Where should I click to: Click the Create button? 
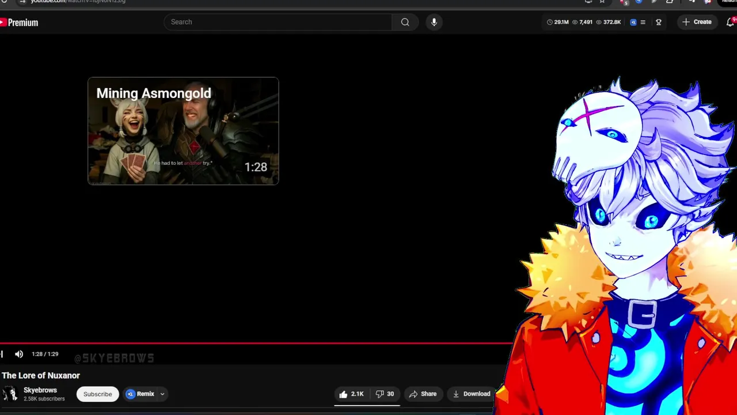pyautogui.click(x=697, y=22)
